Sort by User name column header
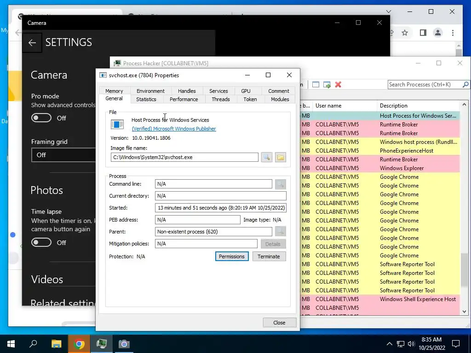 click(345, 106)
